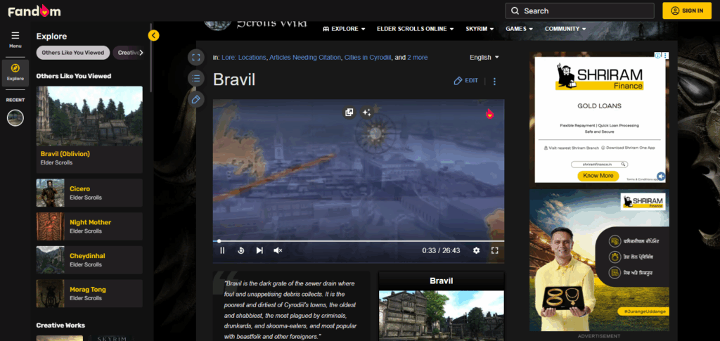Open the Lore: Locations category link
720x341 pixels.
244,58
